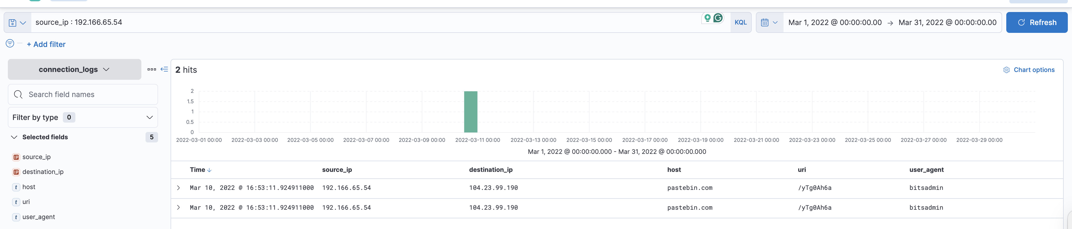Click the search magnifier icon in field search
The width and height of the screenshot is (1072, 229).
point(18,94)
